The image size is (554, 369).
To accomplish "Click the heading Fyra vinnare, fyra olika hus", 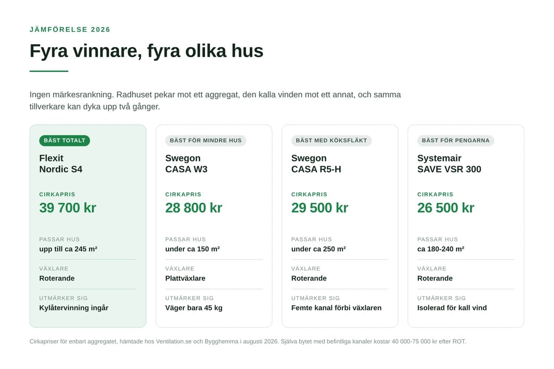I will (146, 51).
